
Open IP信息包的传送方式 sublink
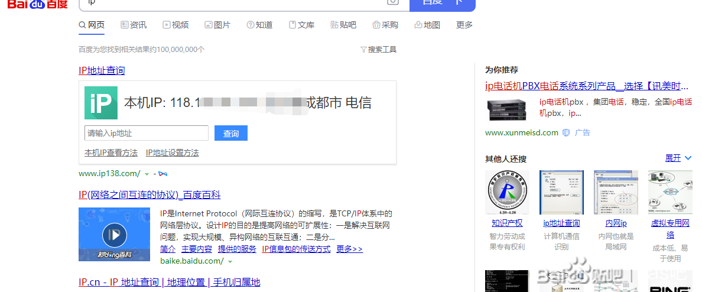pyautogui.click(x=297, y=249)
